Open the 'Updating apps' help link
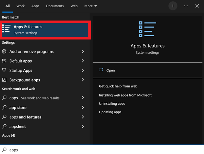The image size is (204, 154). coord(110,112)
